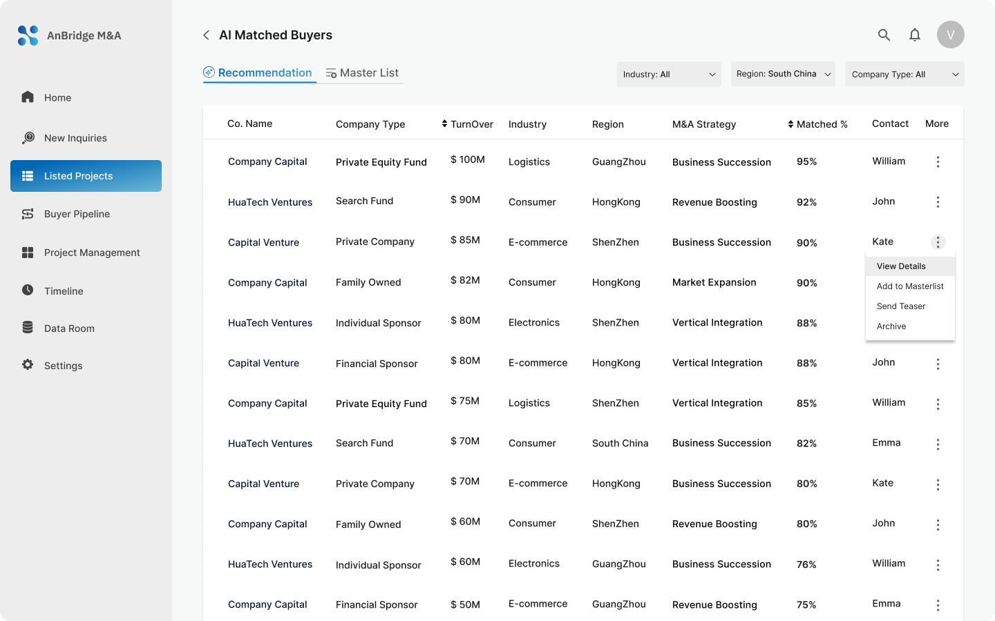Screen dimensions: 995x621
Task: Click the search magnifier icon
Action: 884,34
